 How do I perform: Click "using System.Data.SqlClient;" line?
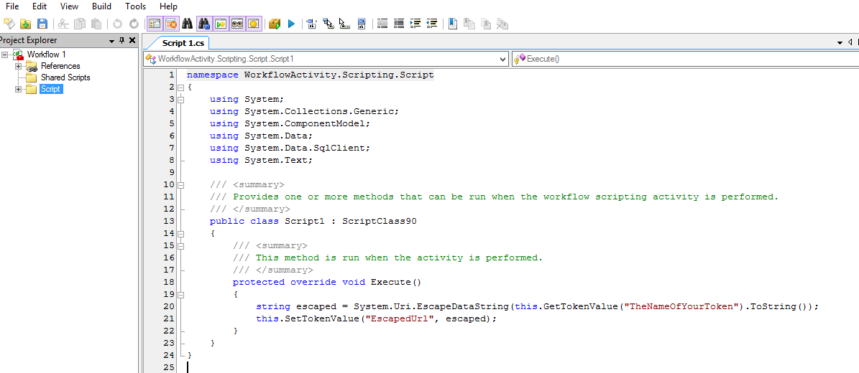pos(290,148)
